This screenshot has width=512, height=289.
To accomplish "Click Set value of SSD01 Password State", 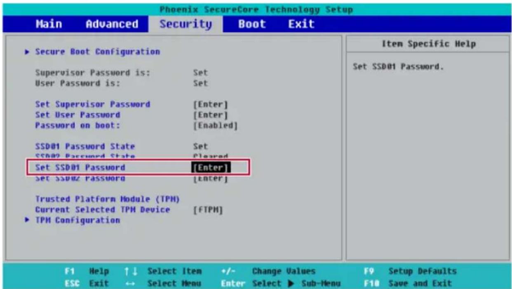I will [x=201, y=146].
